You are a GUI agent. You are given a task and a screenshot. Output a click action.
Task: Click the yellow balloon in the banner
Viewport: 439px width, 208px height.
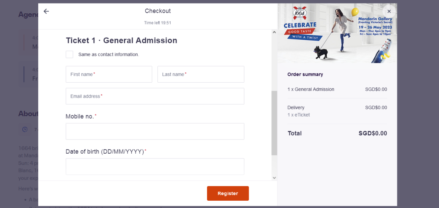pos(355,12)
